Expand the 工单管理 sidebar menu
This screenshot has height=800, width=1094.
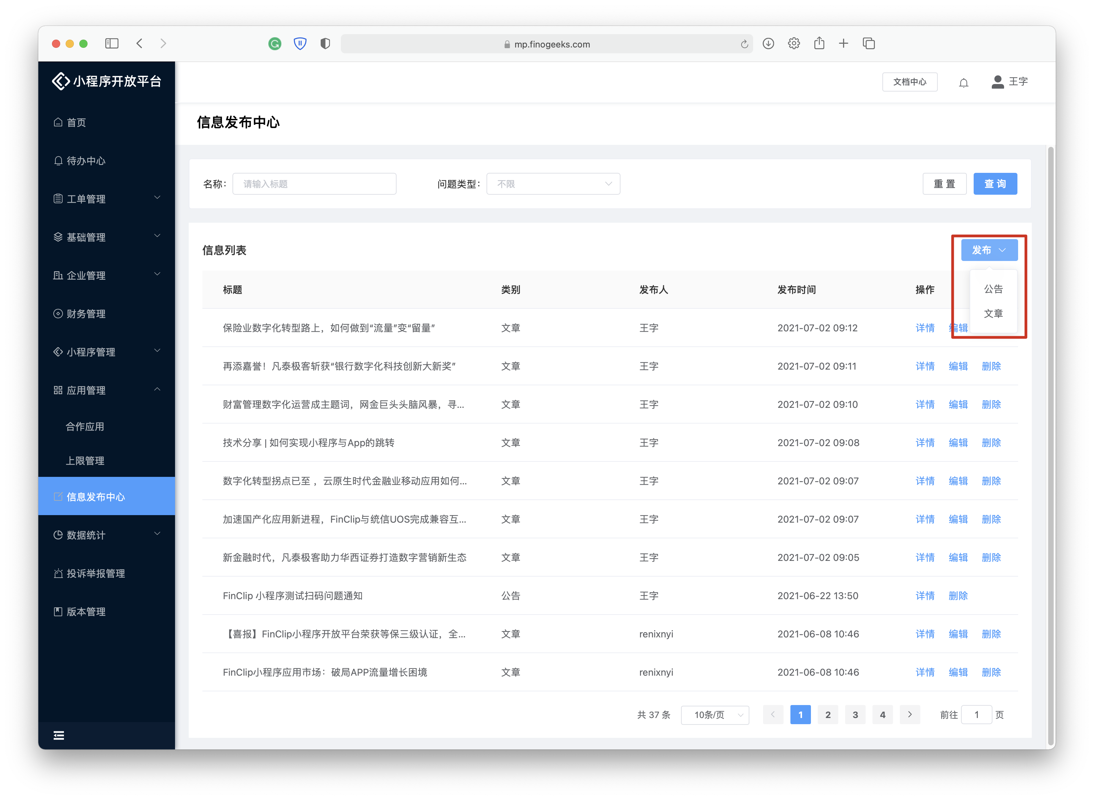tap(107, 199)
